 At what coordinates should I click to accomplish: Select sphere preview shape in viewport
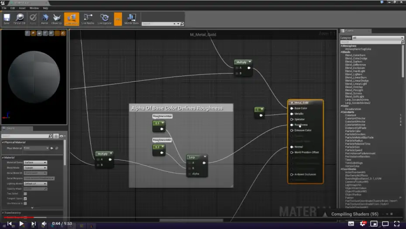tap(34, 33)
